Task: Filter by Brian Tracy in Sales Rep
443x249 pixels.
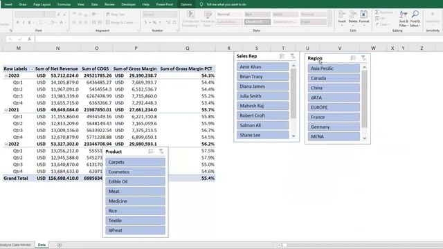Action: pos(263,77)
